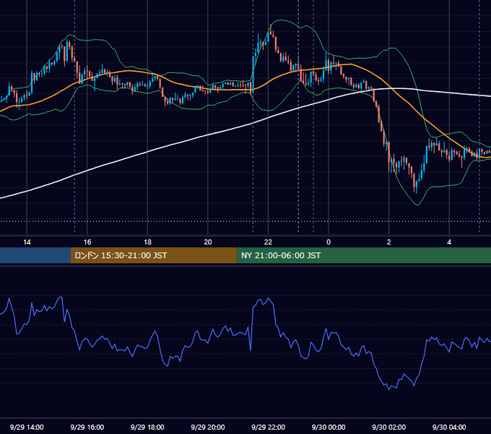
Task: Click the 9/30 02:00 date label
Action: pyautogui.click(x=388, y=427)
